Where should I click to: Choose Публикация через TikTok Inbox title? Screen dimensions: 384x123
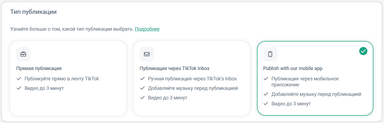click(174, 68)
